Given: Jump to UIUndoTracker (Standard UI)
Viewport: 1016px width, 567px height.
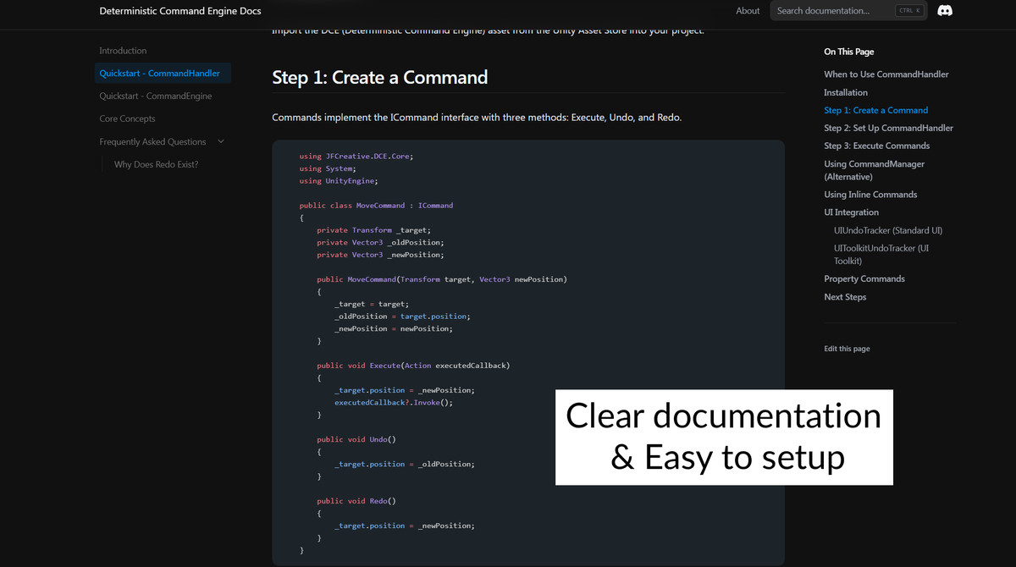Looking at the screenshot, I should tap(888, 230).
